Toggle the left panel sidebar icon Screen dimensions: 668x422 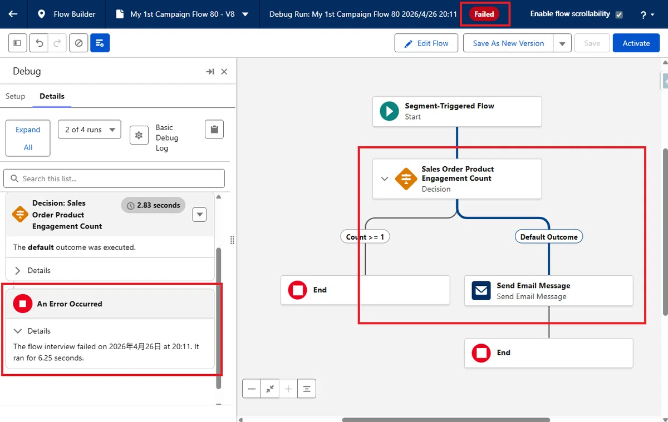(x=17, y=43)
